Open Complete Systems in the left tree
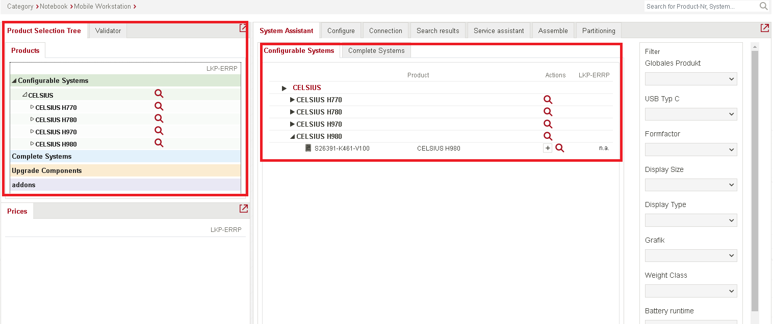The width and height of the screenshot is (773, 324). 125,156
